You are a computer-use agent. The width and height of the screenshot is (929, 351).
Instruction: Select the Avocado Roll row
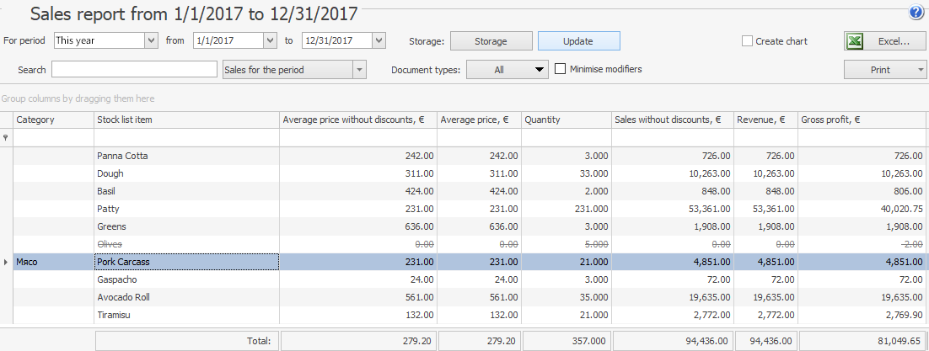click(185, 297)
